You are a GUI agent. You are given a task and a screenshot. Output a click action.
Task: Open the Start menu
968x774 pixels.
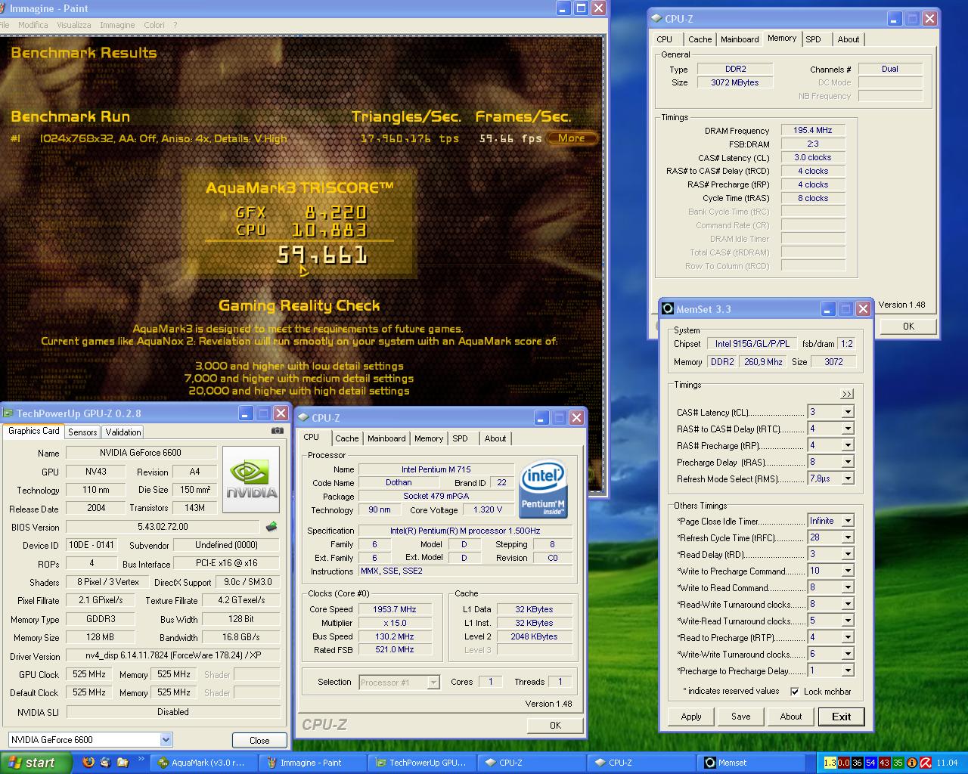pyautogui.click(x=36, y=763)
